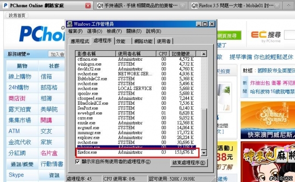Select the spoolsv.exe process row
The width and height of the screenshot is (295, 182).
click(x=136, y=93)
